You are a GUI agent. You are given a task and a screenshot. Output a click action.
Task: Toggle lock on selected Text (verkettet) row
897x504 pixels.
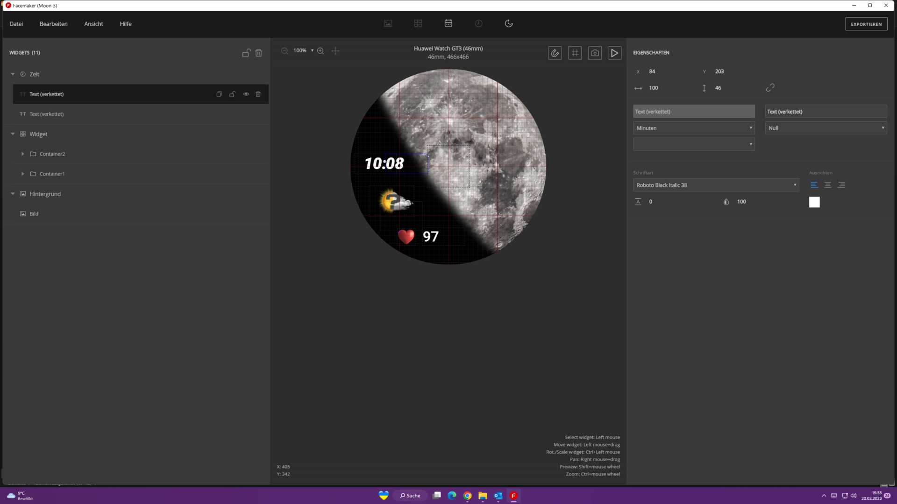click(232, 94)
